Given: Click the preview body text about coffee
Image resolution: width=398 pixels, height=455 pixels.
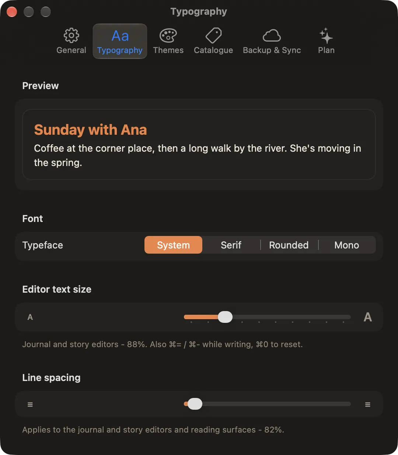Looking at the screenshot, I should coord(198,155).
